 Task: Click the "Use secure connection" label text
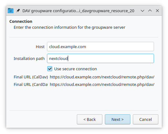(x=75, y=69)
